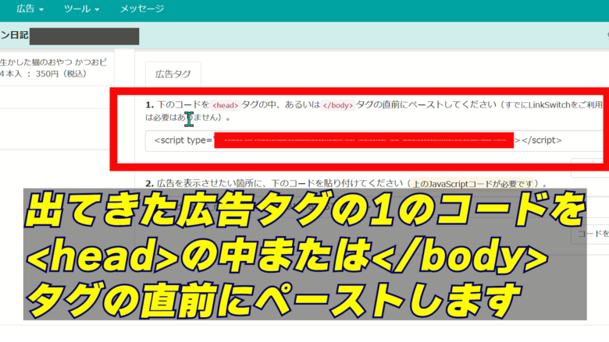The width and height of the screenshot is (609, 342).
Task: Select the 広告タグ tab
Action: [x=173, y=75]
